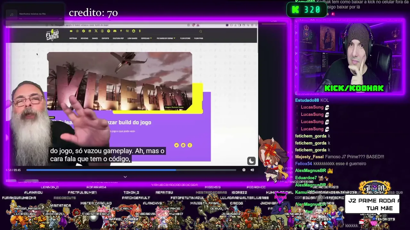Screen dimensions: 410x230
Task: Open video player settings gear
Action: click(x=244, y=170)
